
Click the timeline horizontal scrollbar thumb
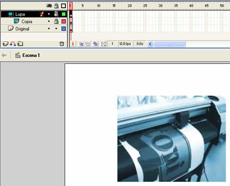click(170, 44)
